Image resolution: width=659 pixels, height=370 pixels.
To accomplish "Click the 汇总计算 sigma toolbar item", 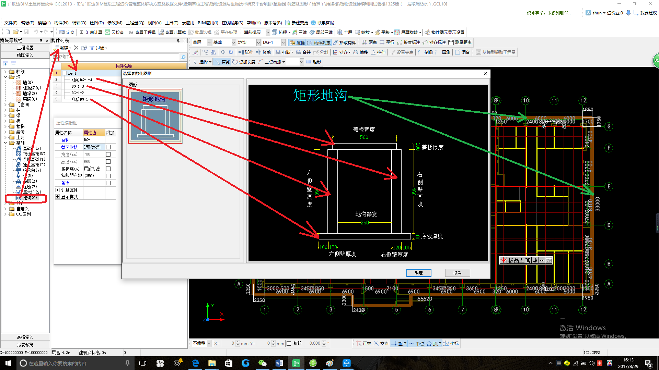I will pyautogui.click(x=91, y=32).
